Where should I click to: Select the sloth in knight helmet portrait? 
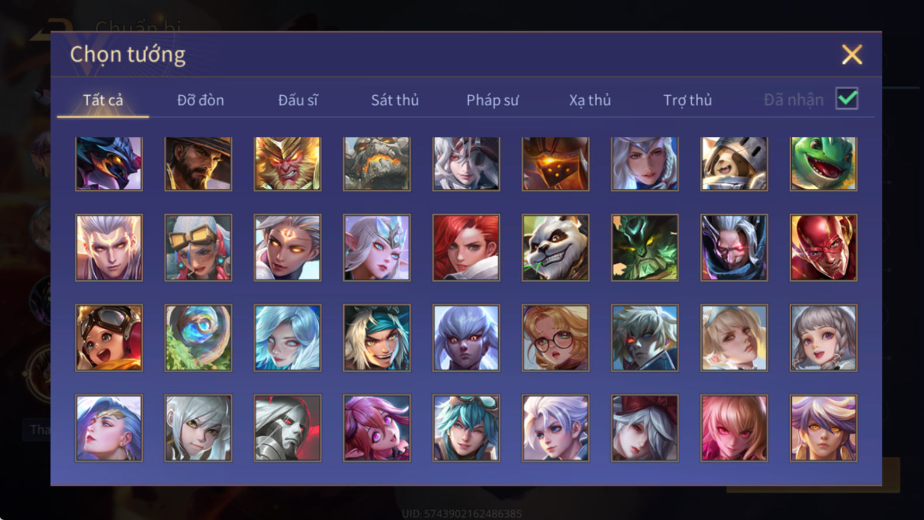(x=734, y=164)
